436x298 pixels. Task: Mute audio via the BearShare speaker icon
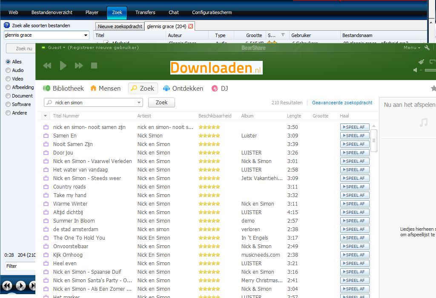click(415, 70)
